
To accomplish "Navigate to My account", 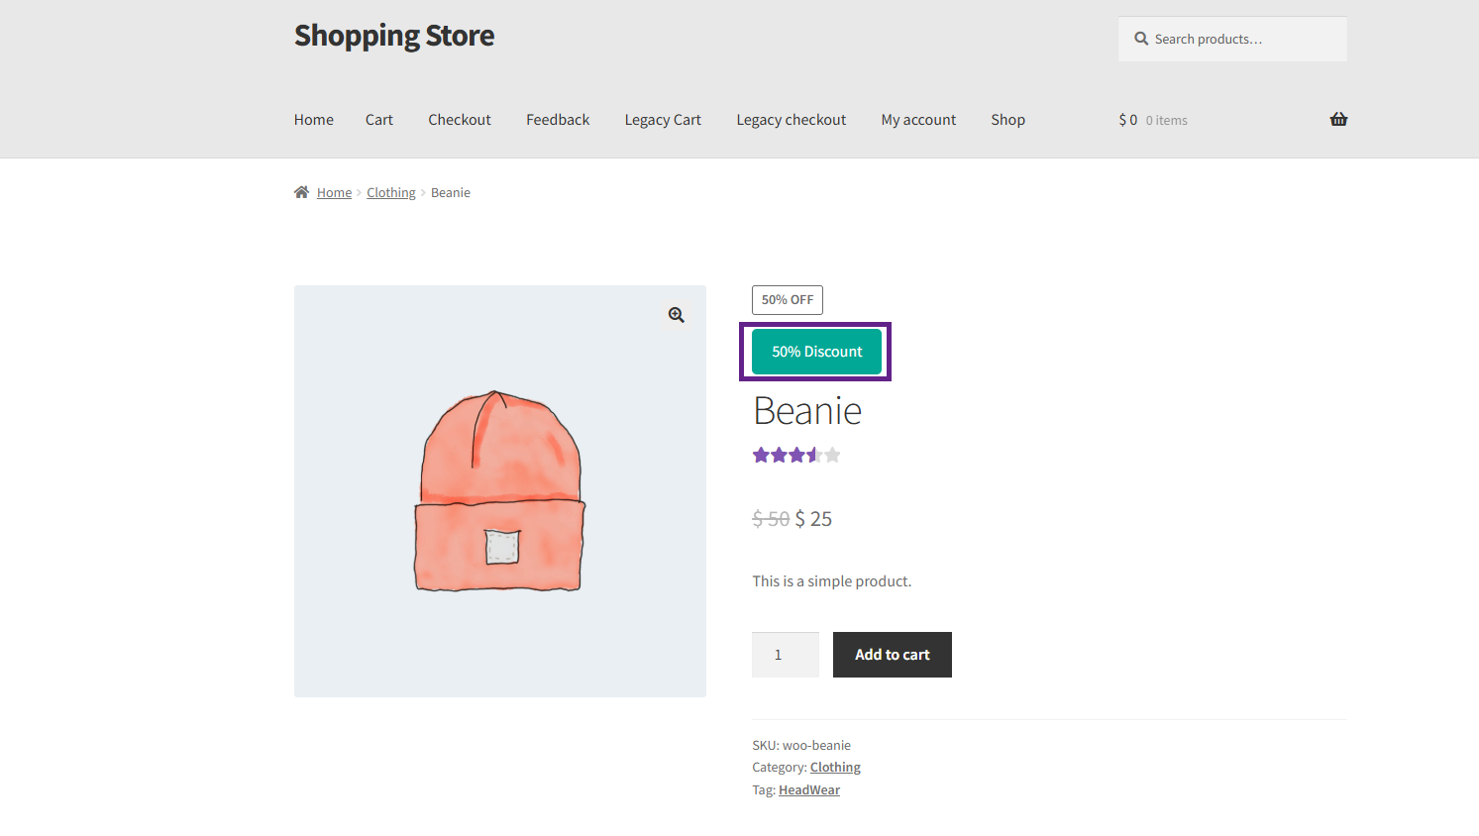I will [918, 119].
